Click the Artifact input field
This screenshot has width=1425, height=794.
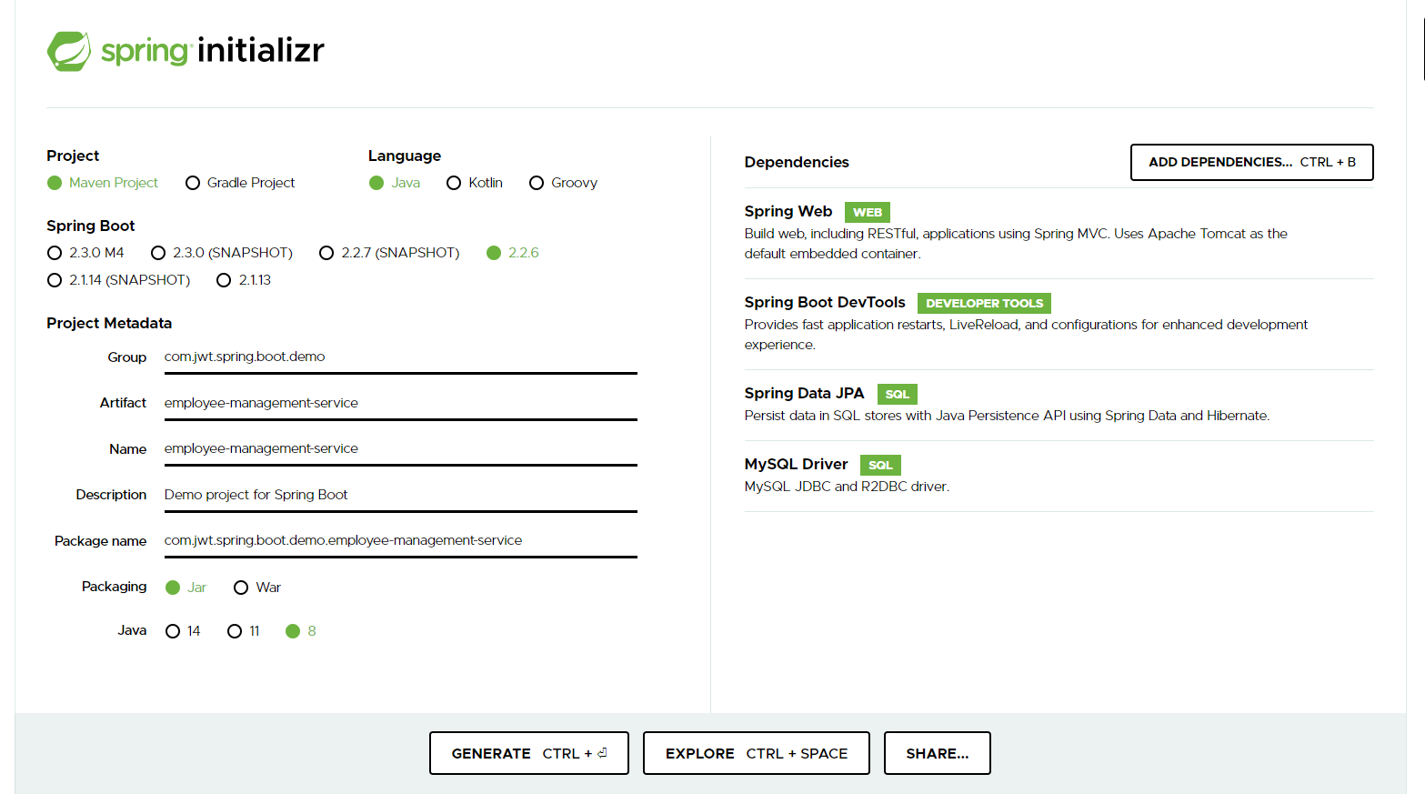pyautogui.click(x=400, y=403)
